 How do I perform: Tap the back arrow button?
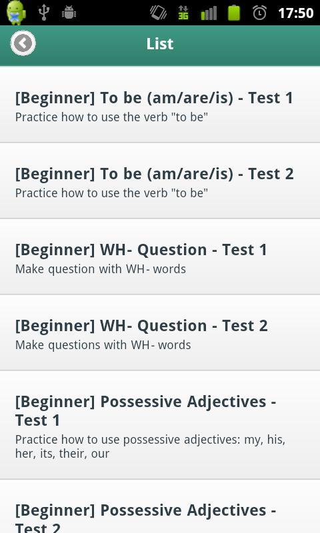23,43
